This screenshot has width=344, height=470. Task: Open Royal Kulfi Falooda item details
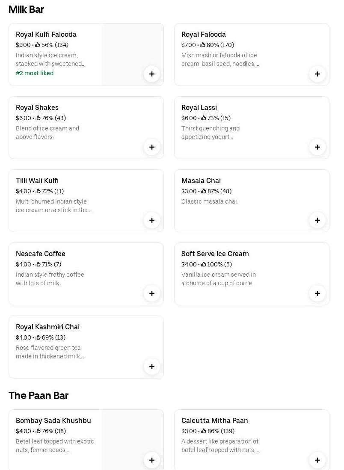pos(46,35)
